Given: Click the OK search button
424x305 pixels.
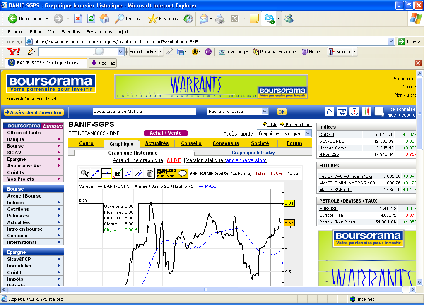Looking at the screenshot, I should pyautogui.click(x=282, y=112).
